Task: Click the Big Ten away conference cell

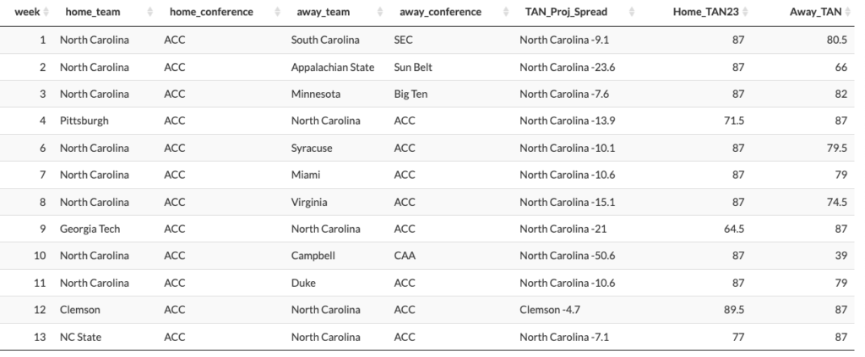Action: point(411,94)
